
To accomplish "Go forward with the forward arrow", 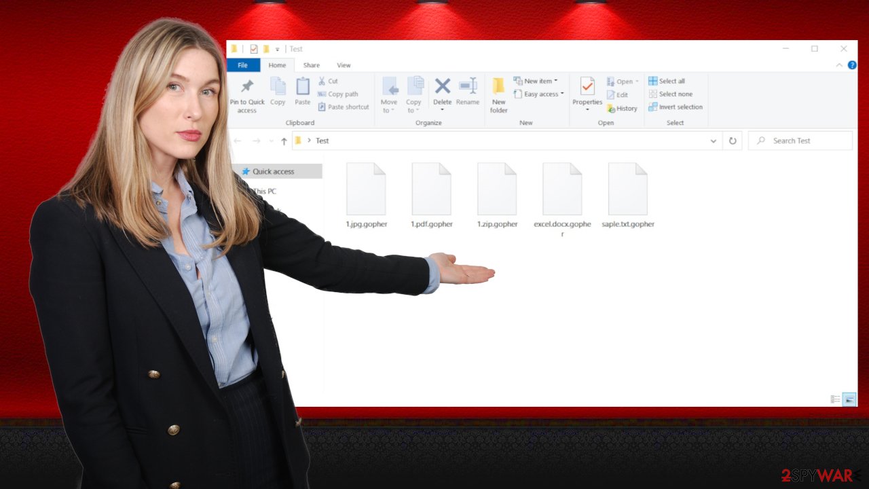I will 256,141.
